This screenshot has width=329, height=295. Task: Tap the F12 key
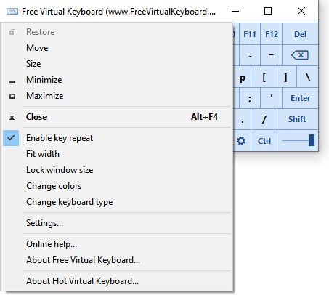[272, 34]
